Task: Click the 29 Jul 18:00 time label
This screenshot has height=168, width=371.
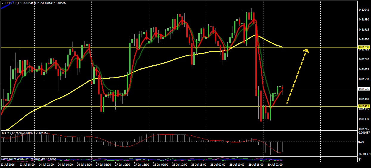Action: click(256, 164)
